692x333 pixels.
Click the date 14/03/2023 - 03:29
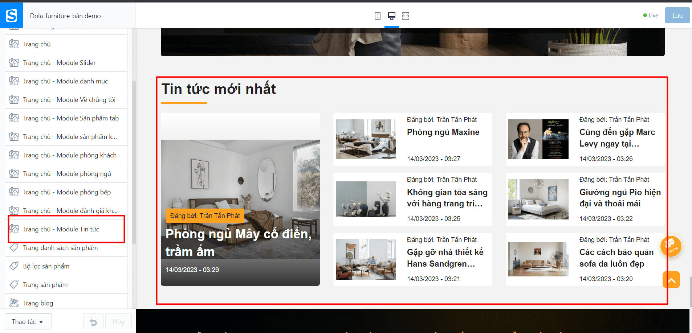(192, 270)
